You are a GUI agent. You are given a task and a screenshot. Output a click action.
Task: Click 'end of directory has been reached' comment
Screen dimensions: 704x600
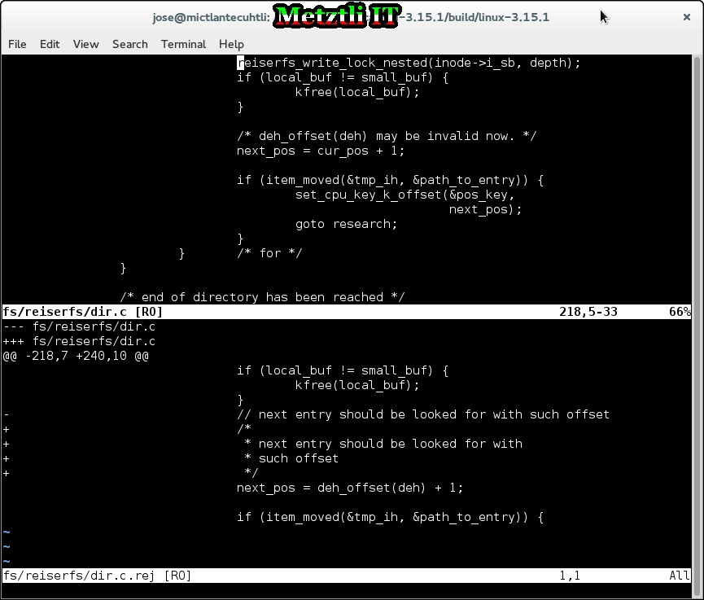click(263, 297)
